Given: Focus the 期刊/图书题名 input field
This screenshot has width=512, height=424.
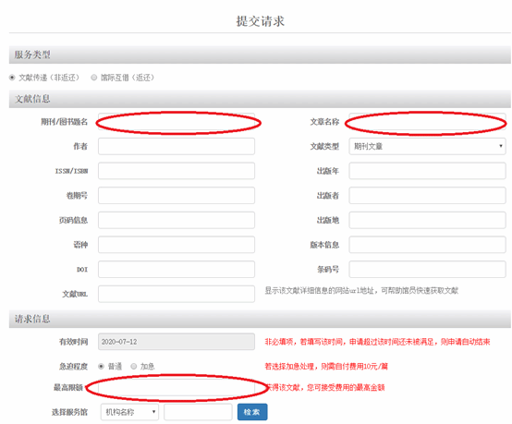Looking at the screenshot, I should (177, 122).
